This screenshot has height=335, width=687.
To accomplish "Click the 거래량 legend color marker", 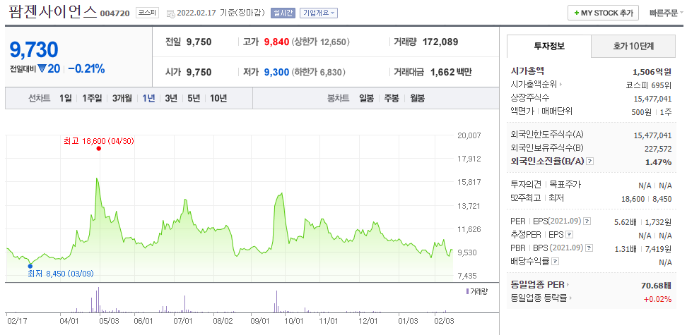I will [x=467, y=291].
